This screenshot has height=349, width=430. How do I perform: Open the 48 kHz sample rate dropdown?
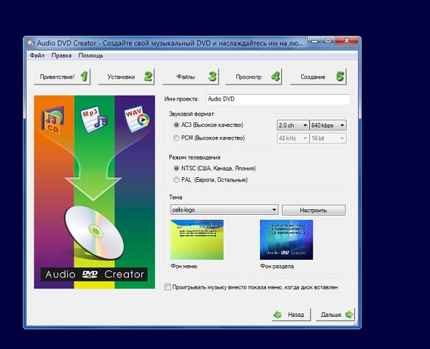(293, 138)
